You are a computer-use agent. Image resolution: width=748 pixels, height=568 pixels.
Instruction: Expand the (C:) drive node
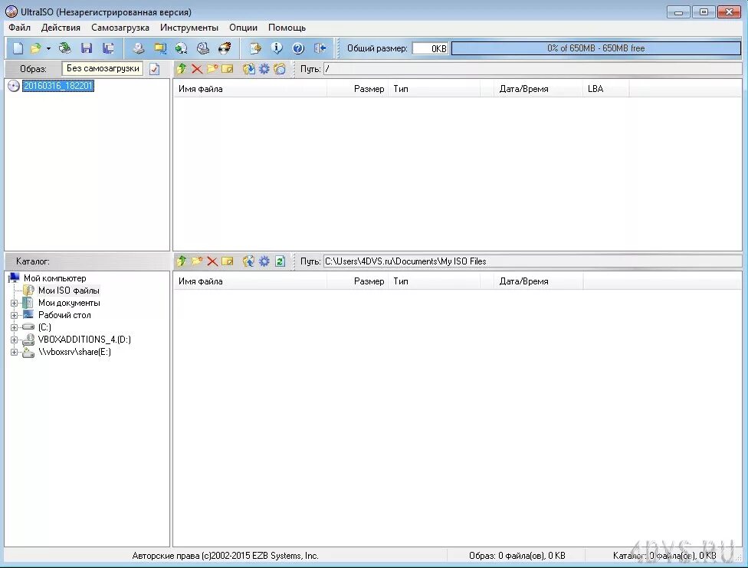tap(14, 327)
